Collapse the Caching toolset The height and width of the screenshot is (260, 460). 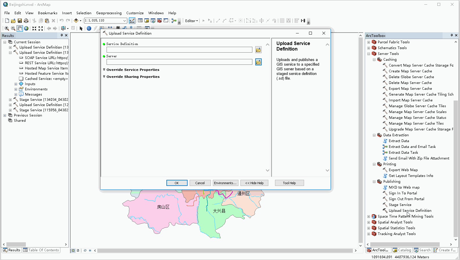374,60
